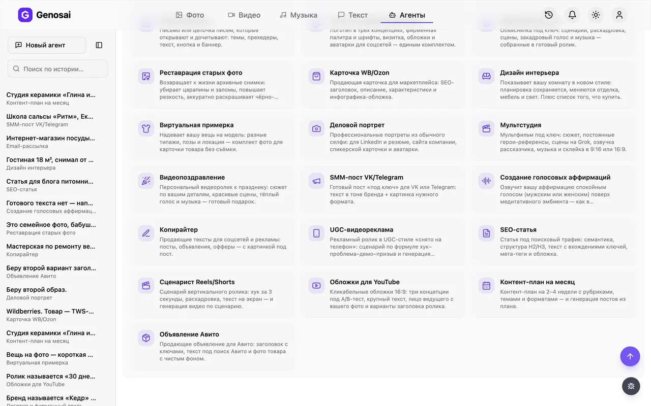Click the Новый агент button
Screen dimensions: 651x406
[x=47, y=45]
